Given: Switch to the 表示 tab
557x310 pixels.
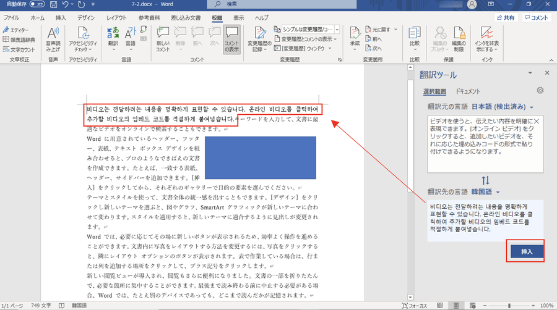Looking at the screenshot, I should coord(238,18).
